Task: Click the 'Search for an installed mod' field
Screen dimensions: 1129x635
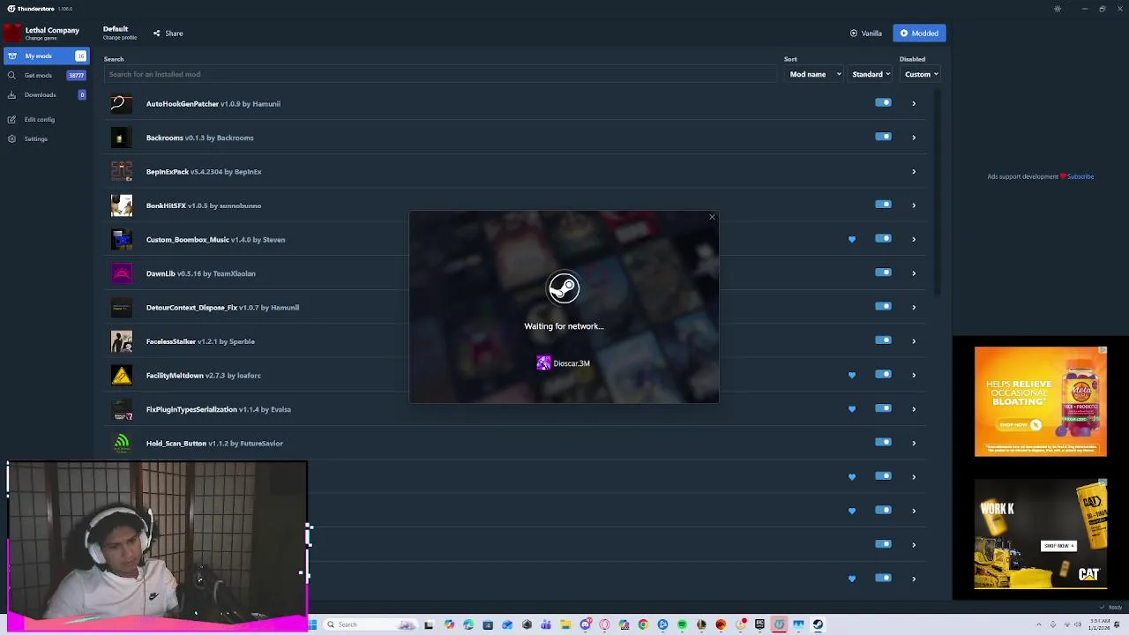Action: [x=440, y=74]
